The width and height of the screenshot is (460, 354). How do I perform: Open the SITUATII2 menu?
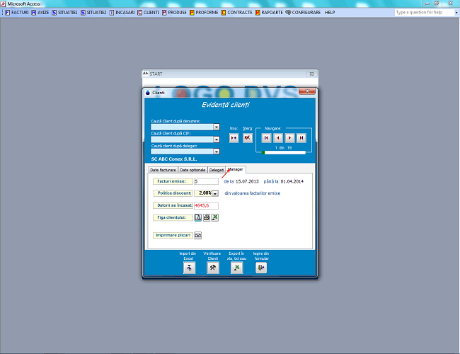click(x=93, y=12)
